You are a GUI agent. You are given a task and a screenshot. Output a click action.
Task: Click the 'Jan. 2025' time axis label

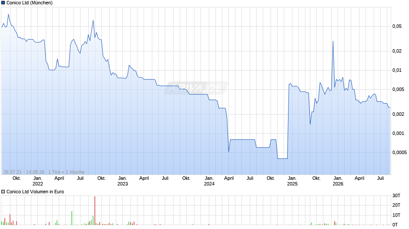[292, 181]
